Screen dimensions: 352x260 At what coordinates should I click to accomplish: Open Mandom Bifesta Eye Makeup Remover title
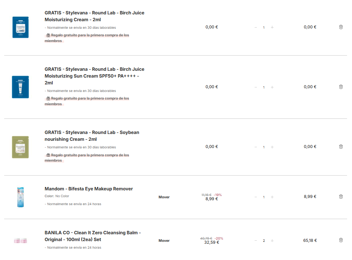89,189
